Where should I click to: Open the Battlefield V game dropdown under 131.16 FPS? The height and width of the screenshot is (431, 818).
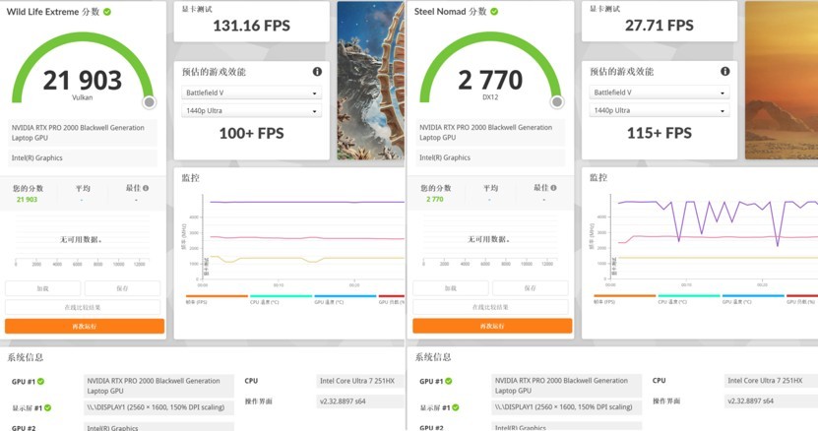251,92
